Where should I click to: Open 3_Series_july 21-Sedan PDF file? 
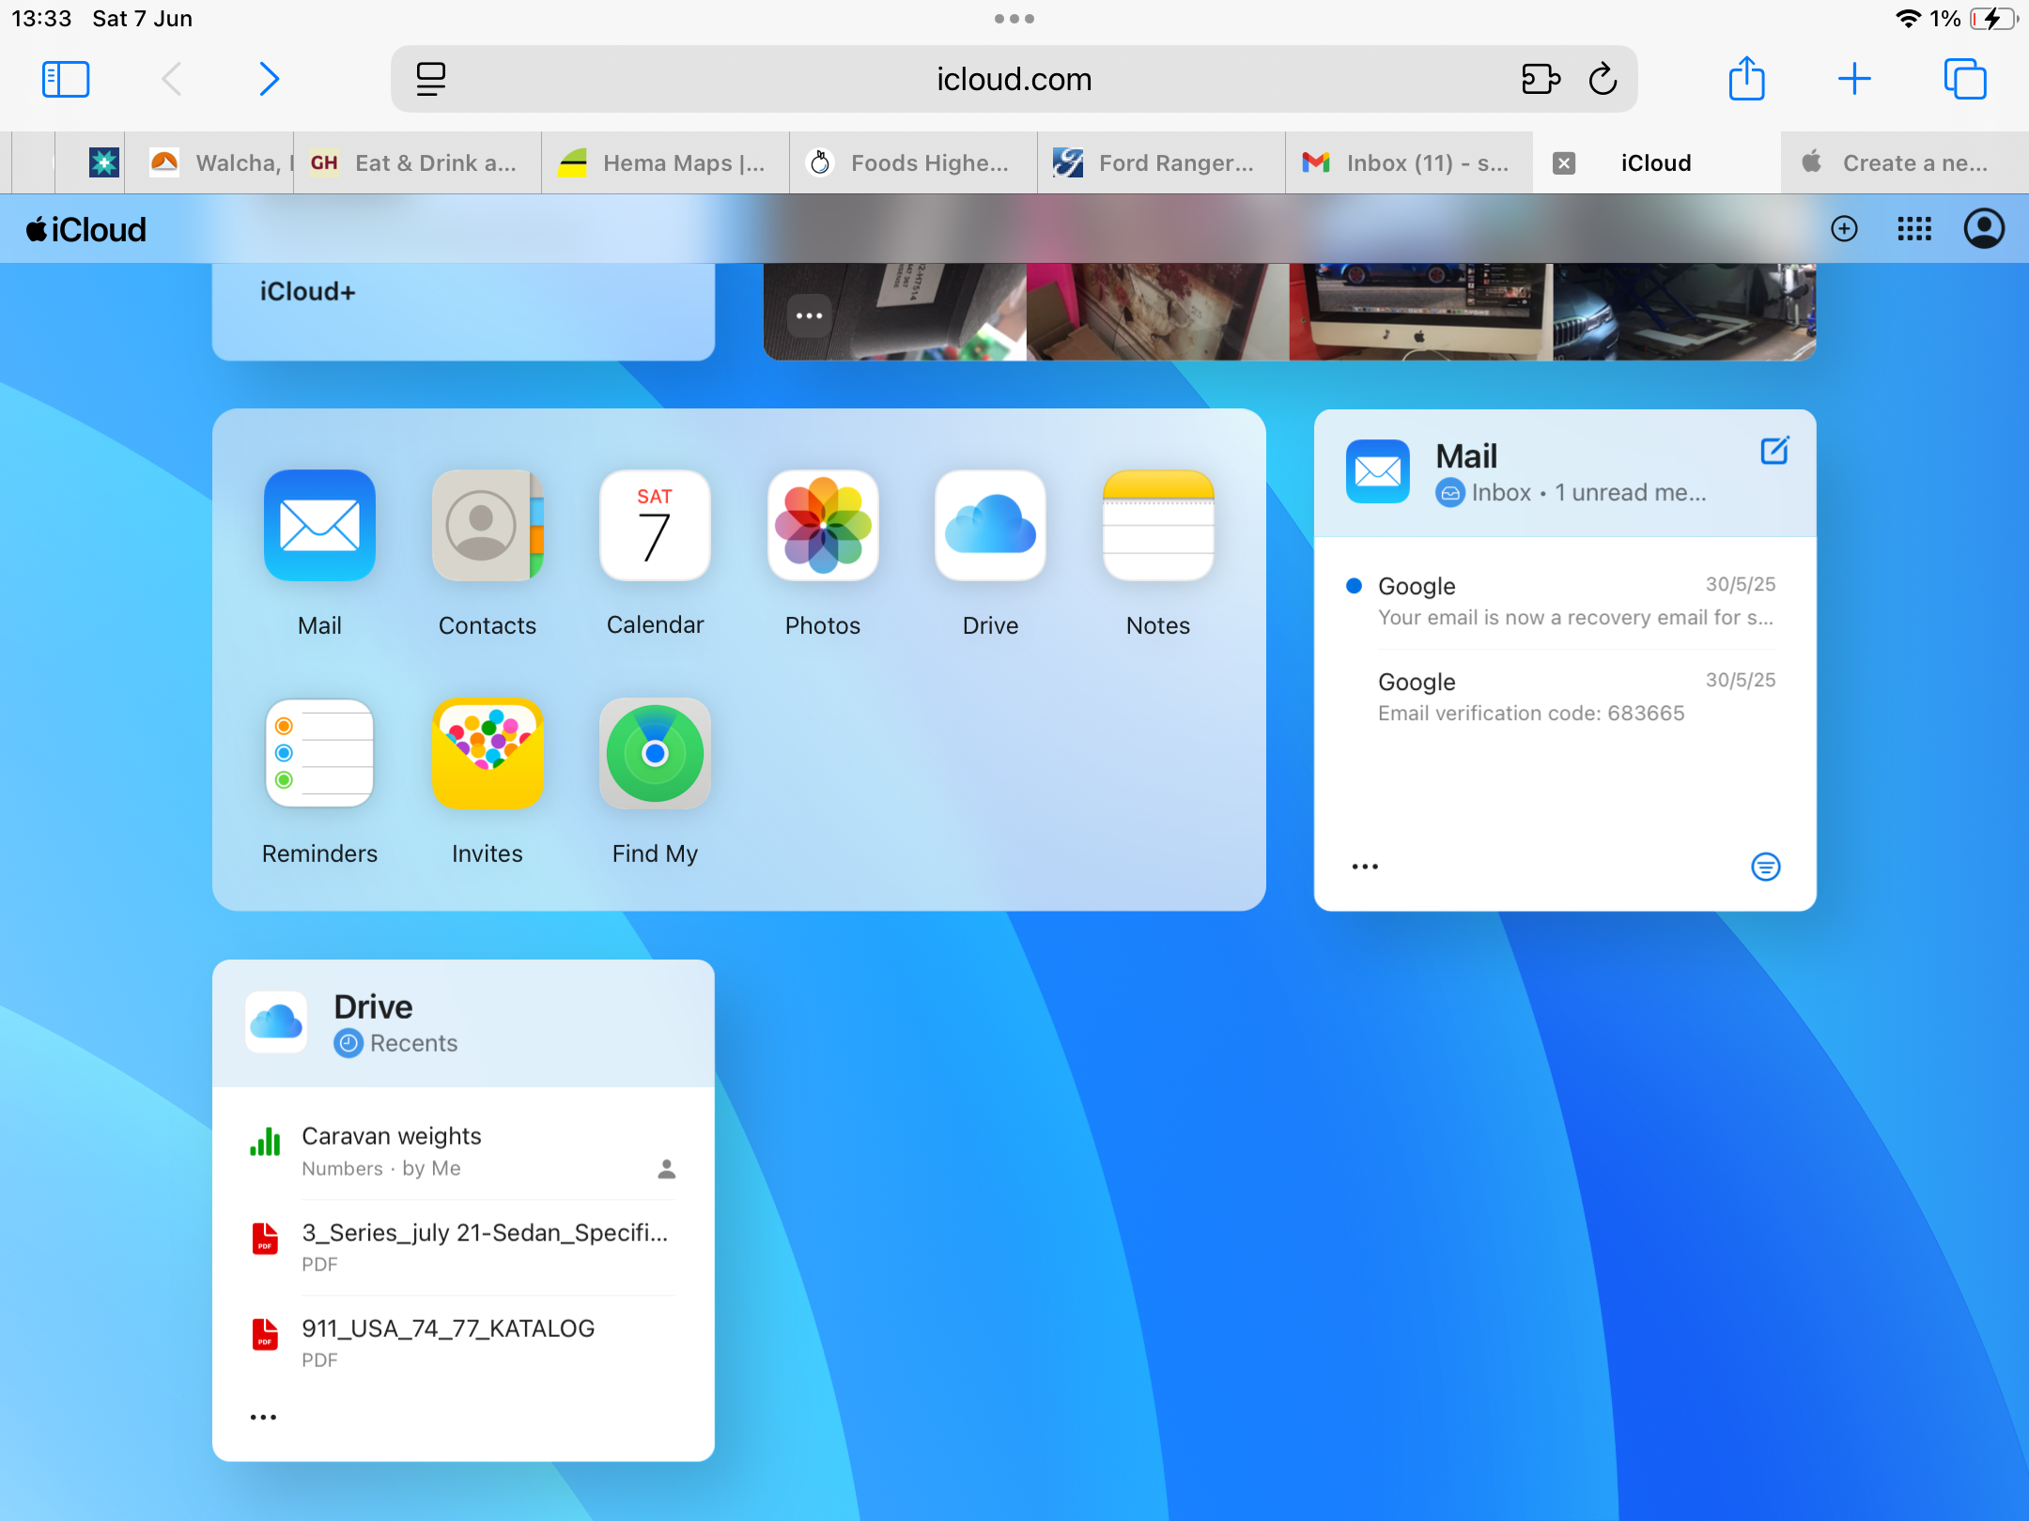click(462, 1247)
